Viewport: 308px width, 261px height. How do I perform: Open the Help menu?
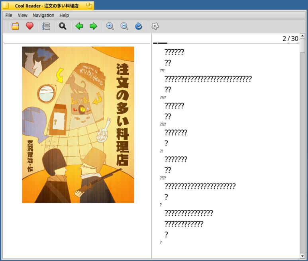64,15
